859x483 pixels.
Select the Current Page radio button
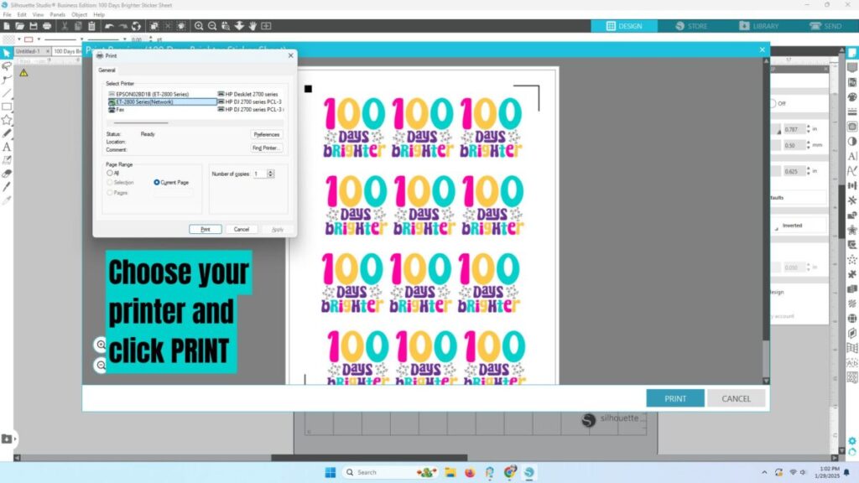(157, 182)
